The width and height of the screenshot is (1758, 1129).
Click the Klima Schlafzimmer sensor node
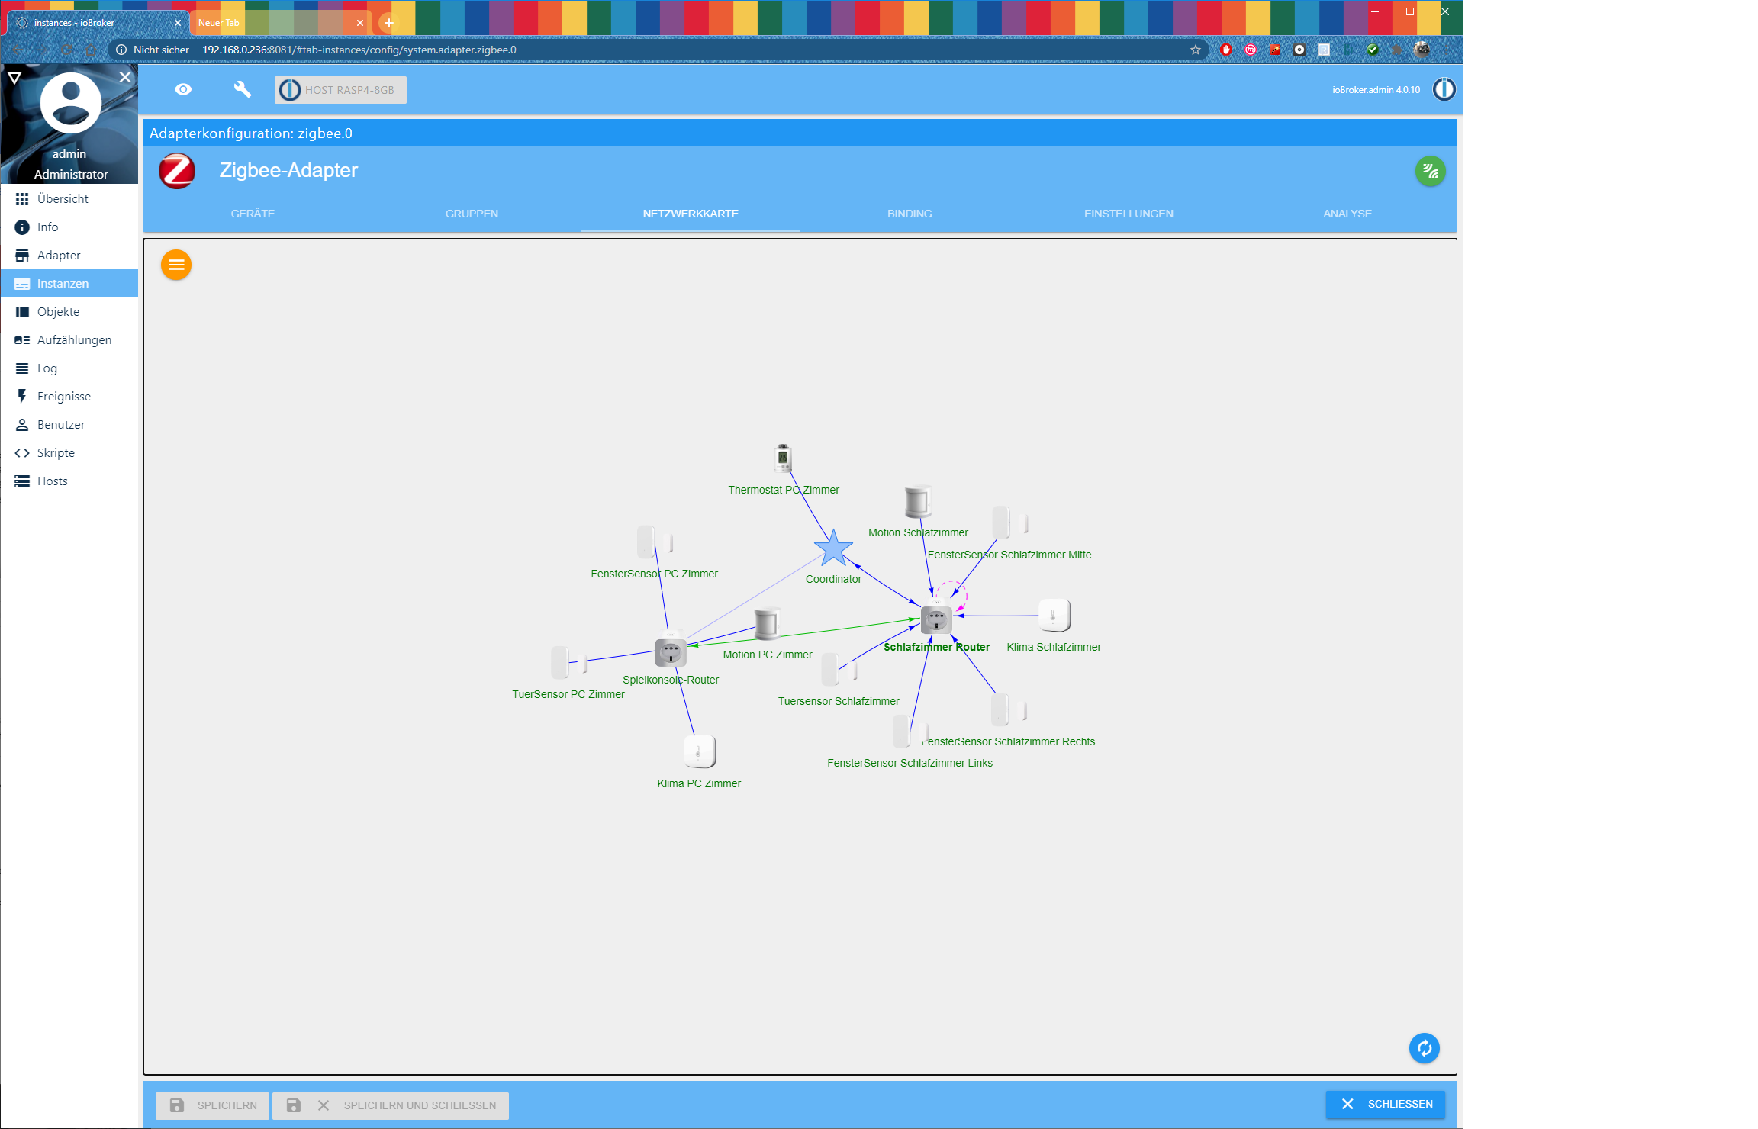1054,615
